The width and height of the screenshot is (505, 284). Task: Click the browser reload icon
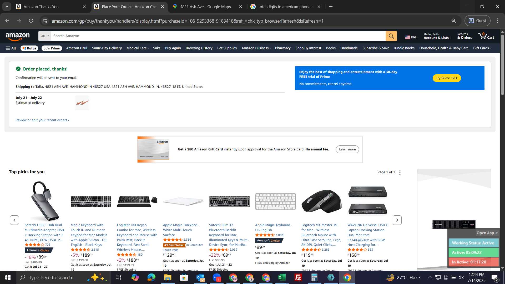click(x=31, y=21)
